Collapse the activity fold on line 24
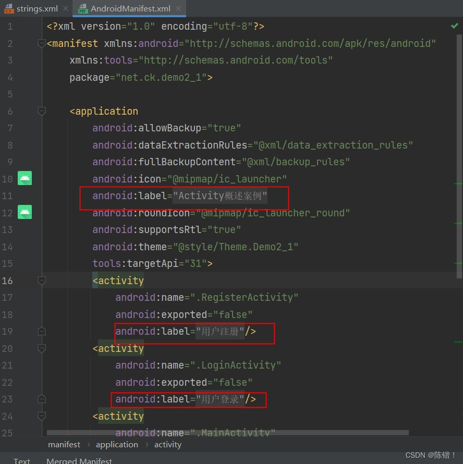The width and height of the screenshot is (463, 464). point(42,417)
